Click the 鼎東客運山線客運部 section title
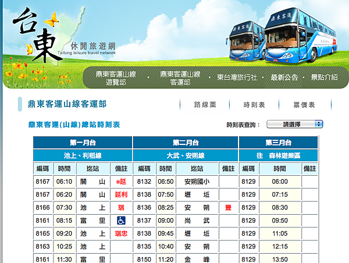The image size is (349, 263). click(67, 104)
